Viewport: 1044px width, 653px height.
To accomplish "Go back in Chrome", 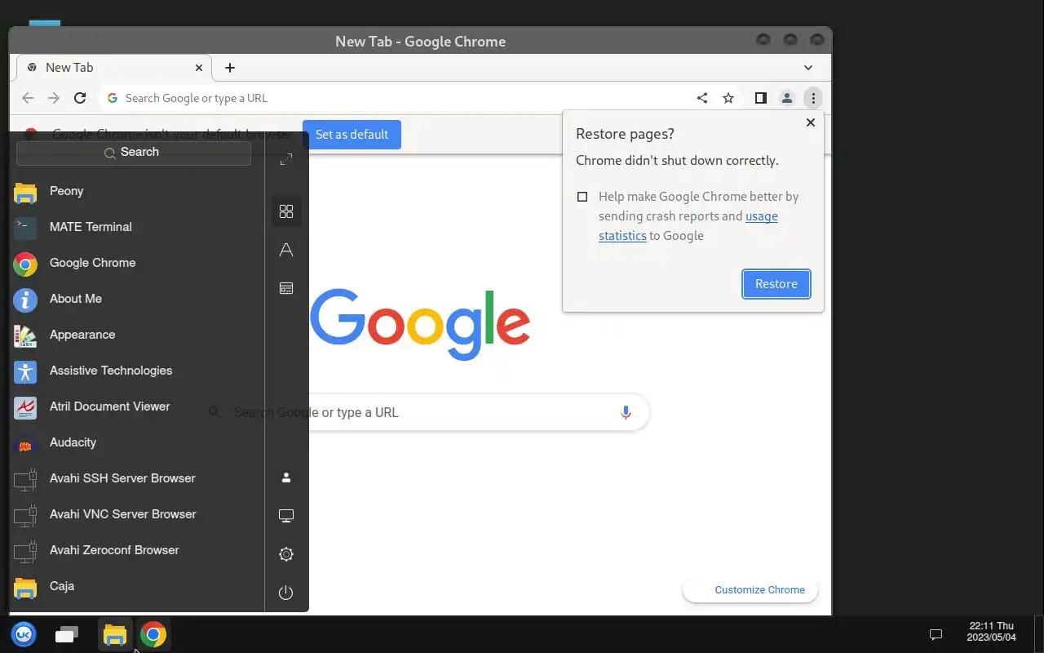I will pyautogui.click(x=28, y=98).
